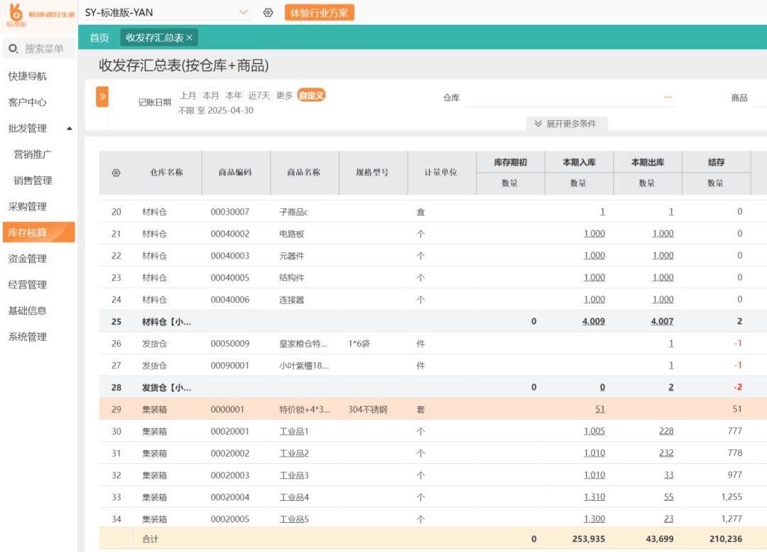Switch to the 首页 tab
The image size is (767, 552).
99,37
